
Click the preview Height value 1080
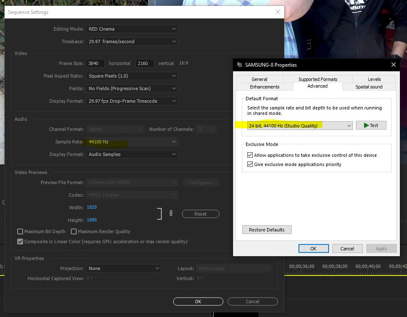click(92, 220)
